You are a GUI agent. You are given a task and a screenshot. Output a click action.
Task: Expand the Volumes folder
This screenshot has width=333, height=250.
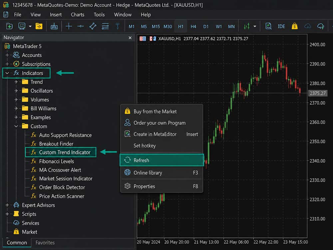tap(16, 99)
